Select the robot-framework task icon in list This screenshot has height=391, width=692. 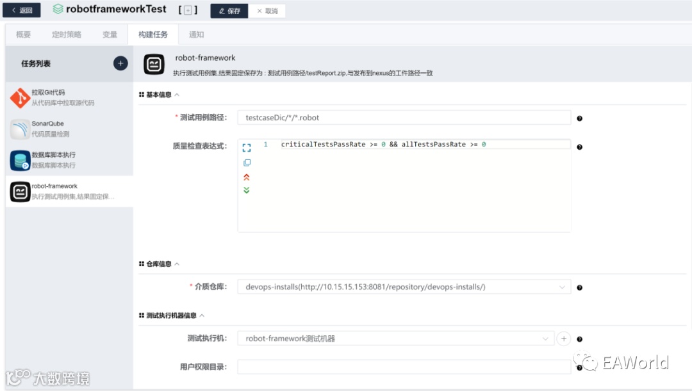[x=20, y=192]
